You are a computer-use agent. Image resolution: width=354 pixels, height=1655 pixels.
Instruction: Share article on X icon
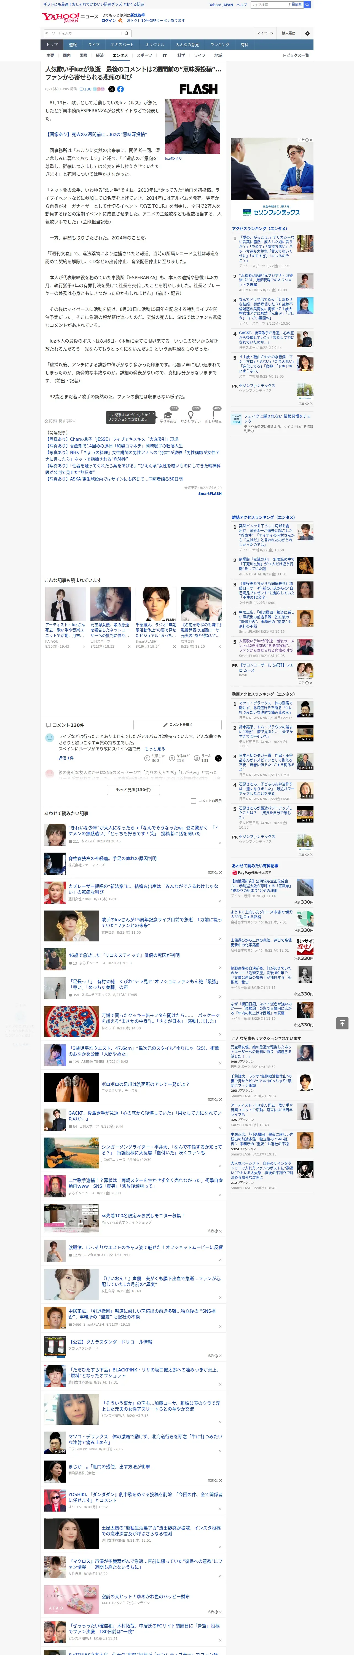[111, 89]
